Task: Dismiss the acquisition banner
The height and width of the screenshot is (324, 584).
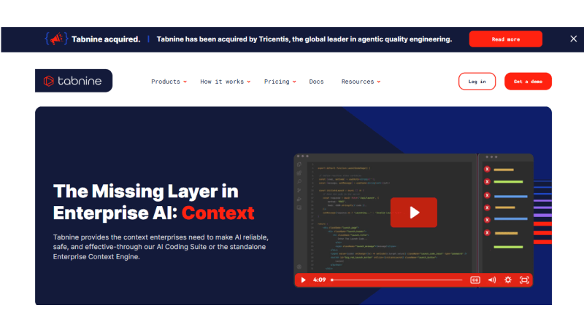Action: pyautogui.click(x=573, y=39)
